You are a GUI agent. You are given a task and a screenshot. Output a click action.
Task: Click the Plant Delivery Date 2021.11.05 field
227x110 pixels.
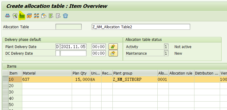[73, 47]
